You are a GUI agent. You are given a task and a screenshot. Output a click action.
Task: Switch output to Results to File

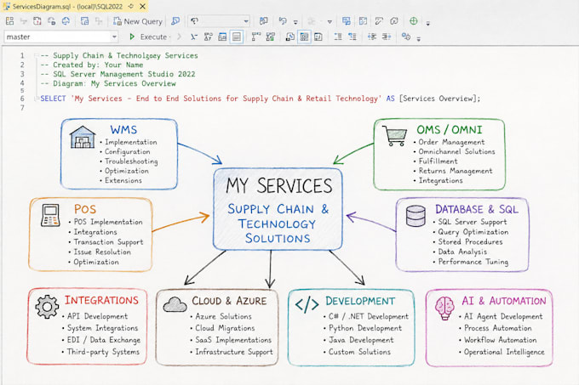318,37
